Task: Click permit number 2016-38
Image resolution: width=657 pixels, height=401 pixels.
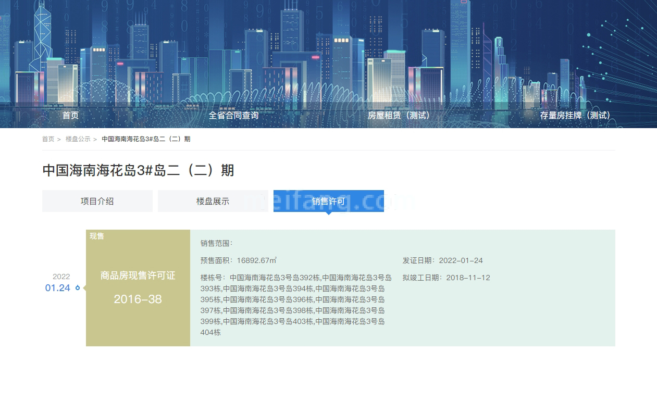Action: (x=138, y=299)
